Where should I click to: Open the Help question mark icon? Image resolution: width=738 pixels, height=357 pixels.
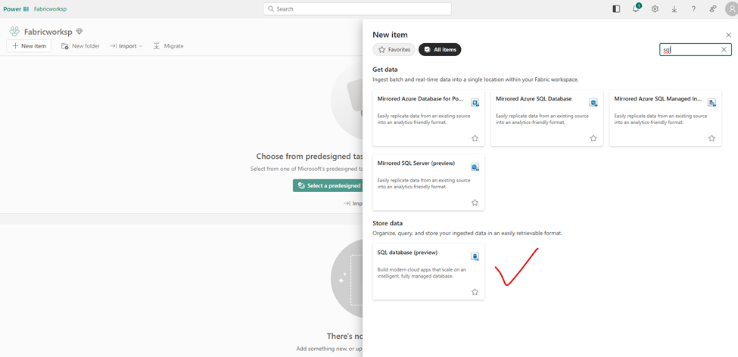tap(693, 9)
